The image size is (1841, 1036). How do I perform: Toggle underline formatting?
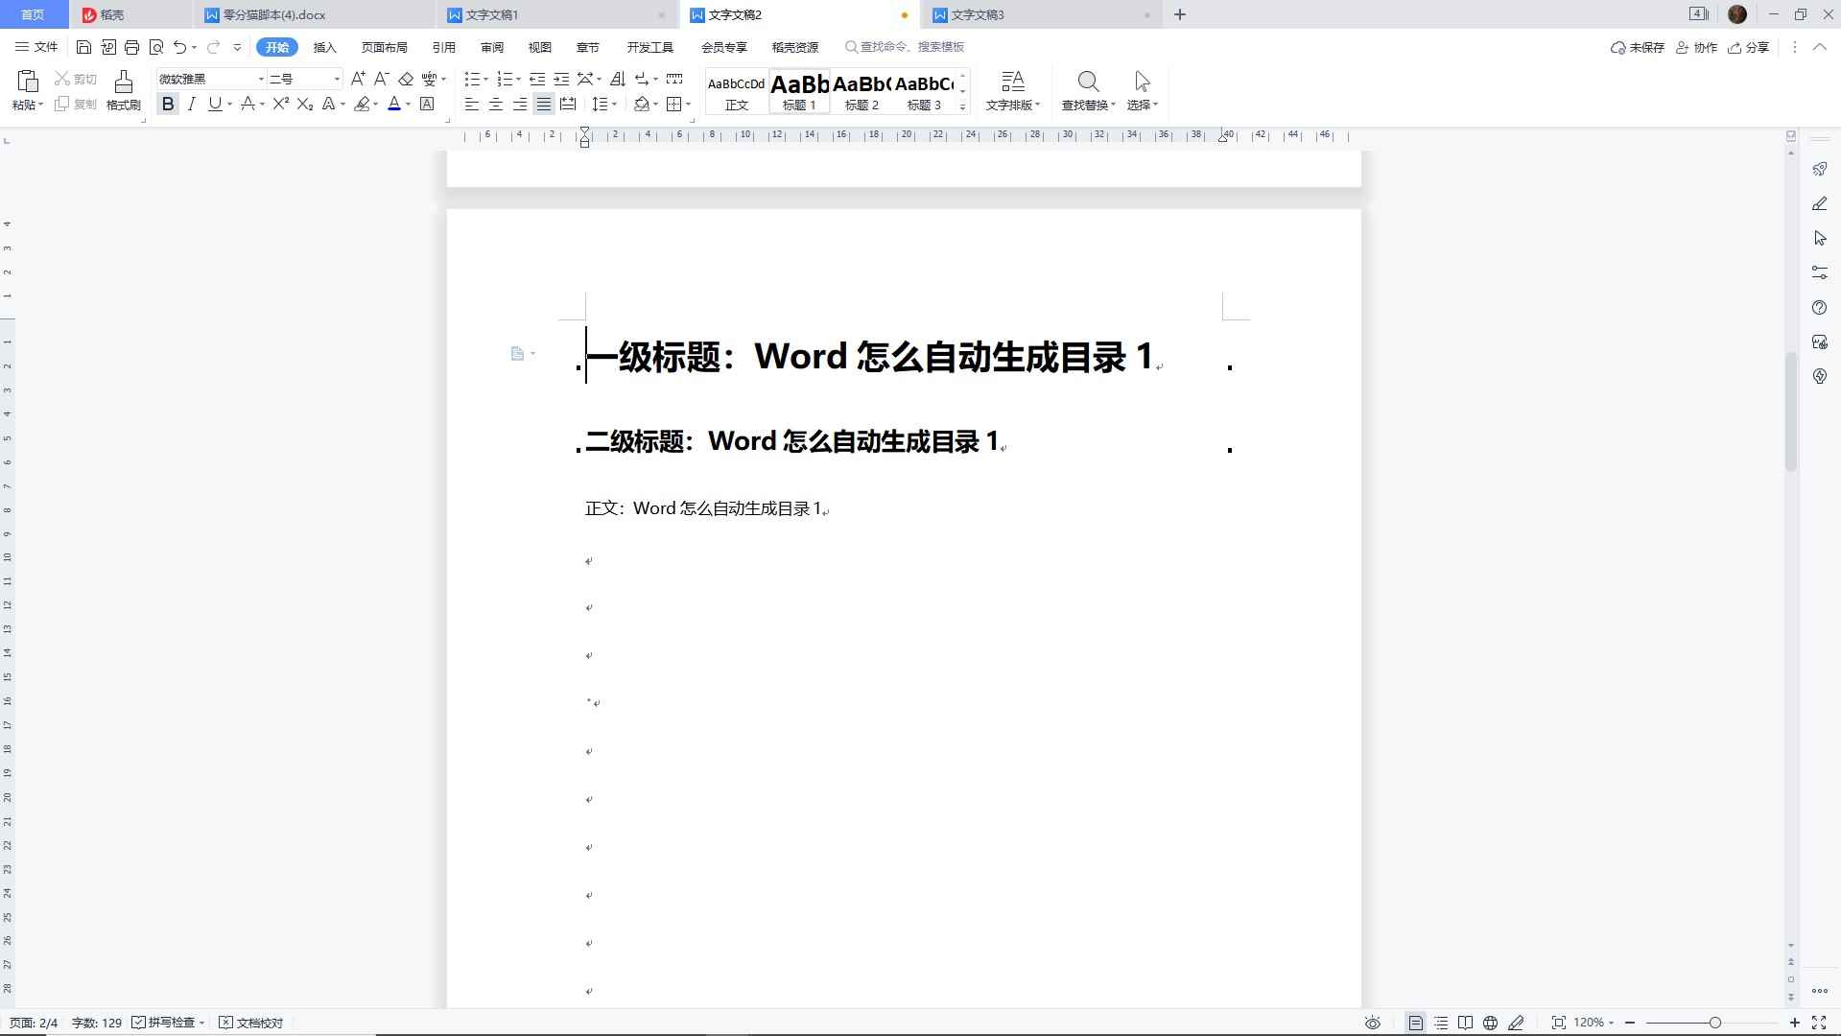click(214, 104)
